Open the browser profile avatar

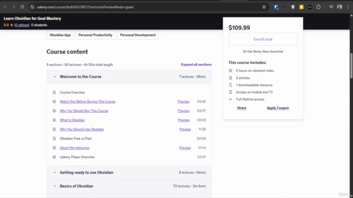coord(340,7)
